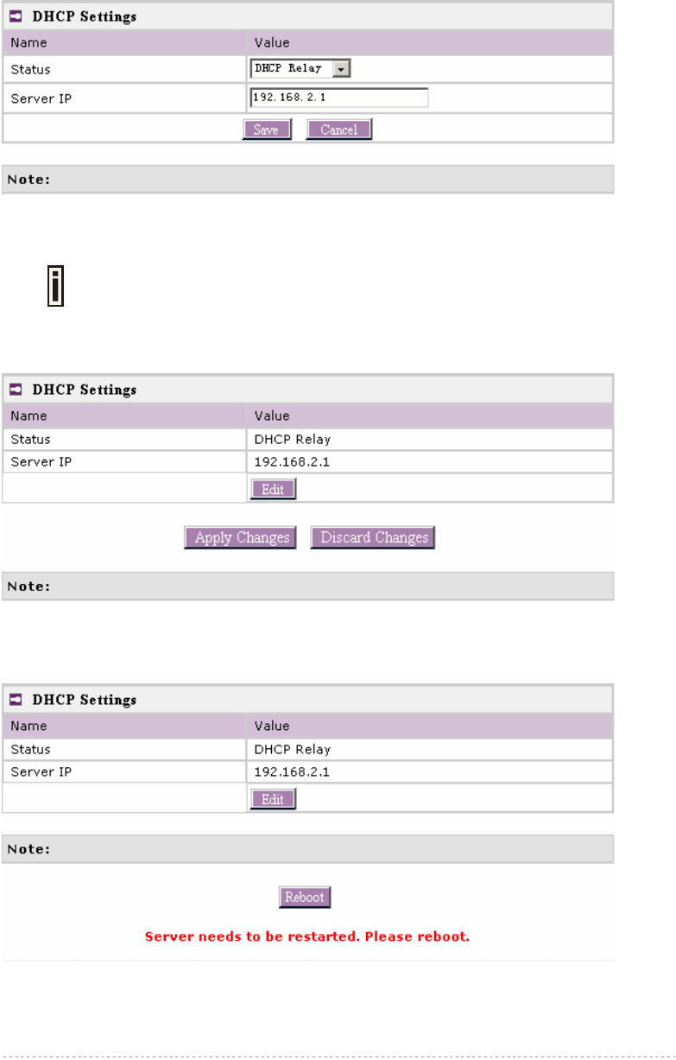Click Edit in the panel above Apply Changes
The height and width of the screenshot is (1060, 676).
[273, 489]
